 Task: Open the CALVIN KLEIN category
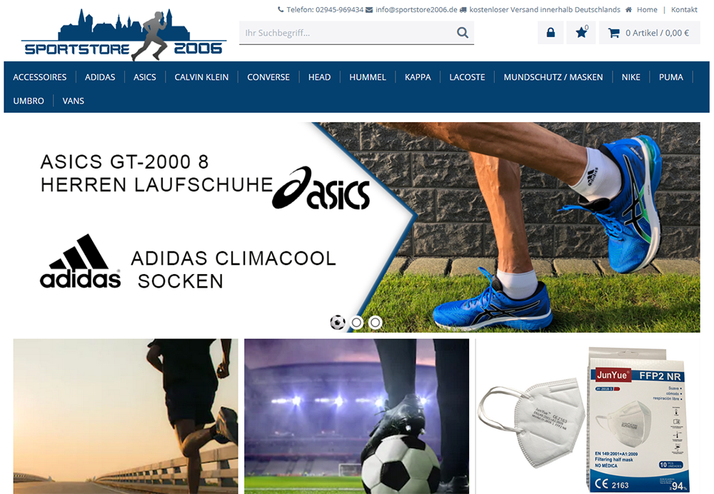point(201,77)
